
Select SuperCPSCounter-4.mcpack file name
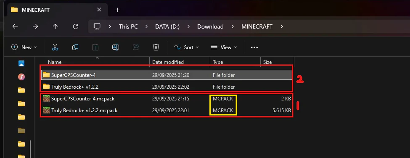coord(83,99)
